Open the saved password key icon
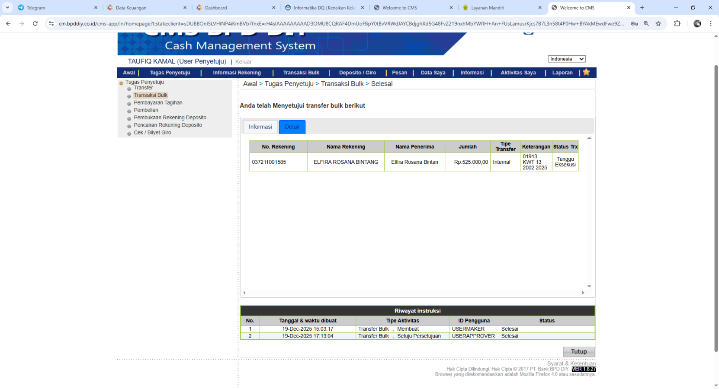The height and width of the screenshot is (389, 719). (634, 24)
